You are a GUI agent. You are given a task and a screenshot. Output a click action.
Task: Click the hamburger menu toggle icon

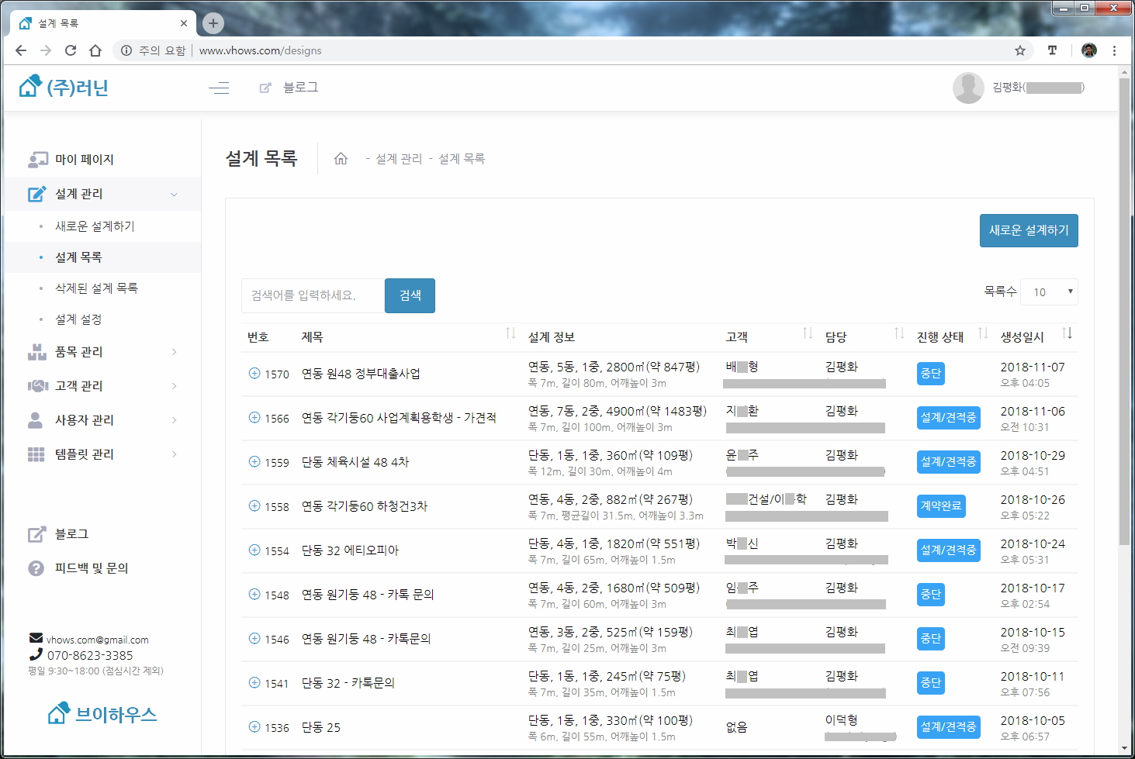219,88
